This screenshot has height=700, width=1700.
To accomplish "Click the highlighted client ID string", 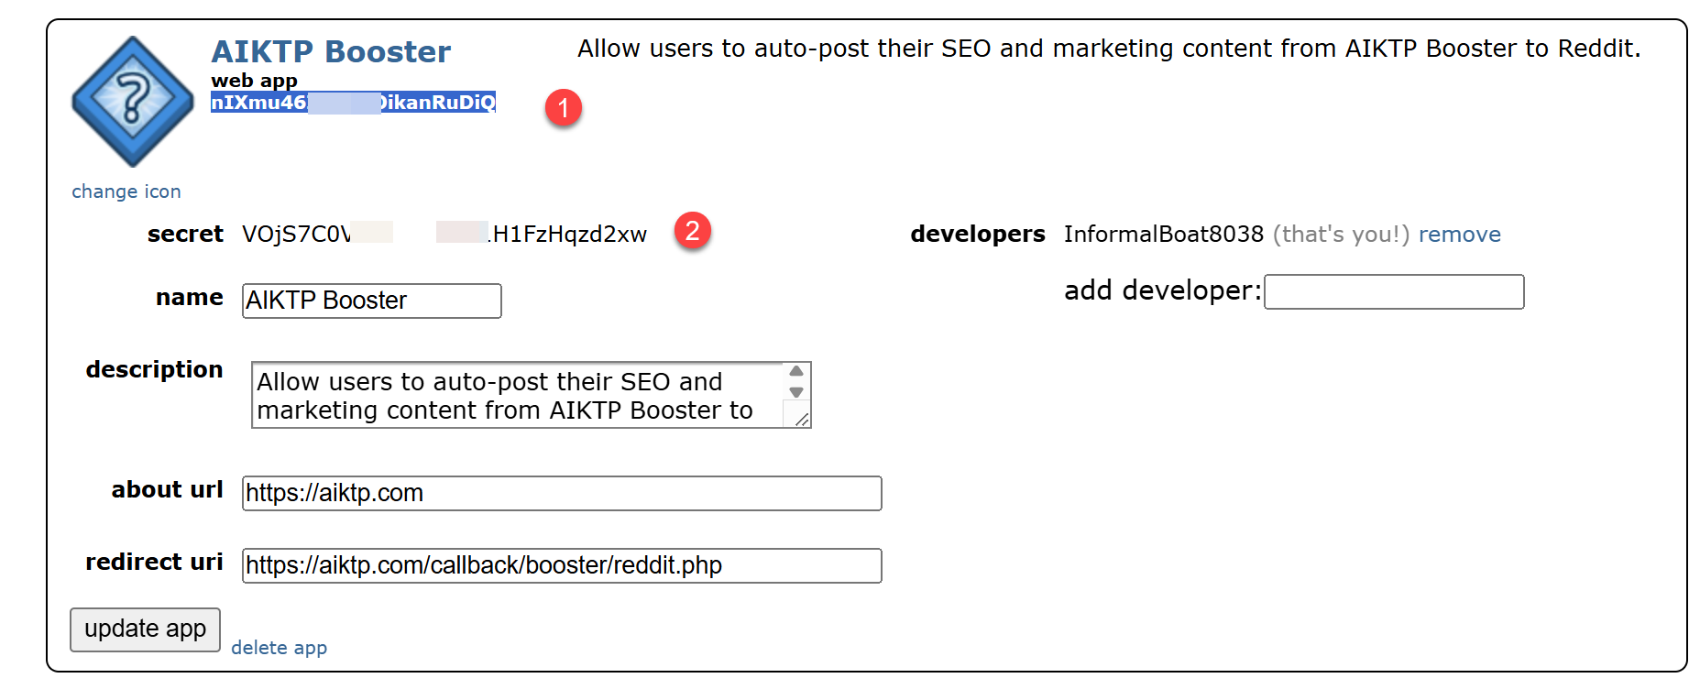I will tap(353, 103).
